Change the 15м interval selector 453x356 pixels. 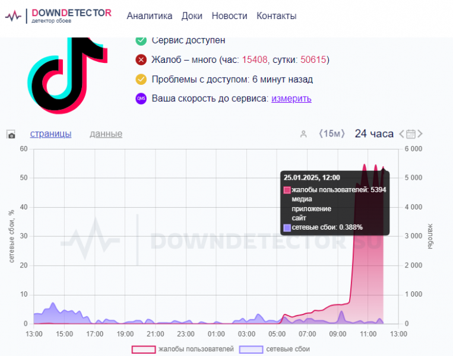[x=332, y=133]
